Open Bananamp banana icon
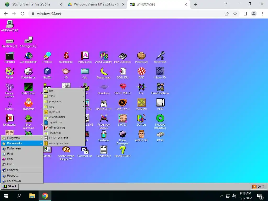 click(104, 73)
